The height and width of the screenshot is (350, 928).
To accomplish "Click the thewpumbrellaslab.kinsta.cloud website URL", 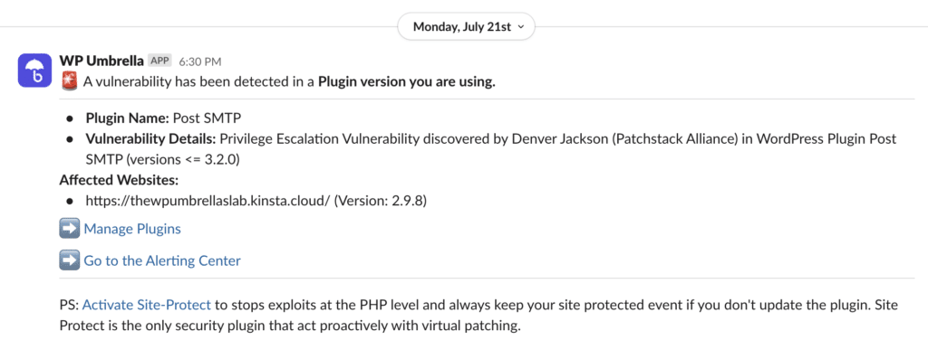I will coord(208,201).
